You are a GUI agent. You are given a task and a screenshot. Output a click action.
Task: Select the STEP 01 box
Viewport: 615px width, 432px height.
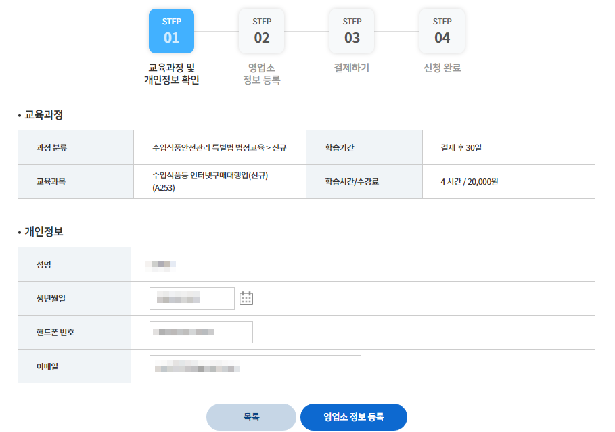click(x=171, y=31)
